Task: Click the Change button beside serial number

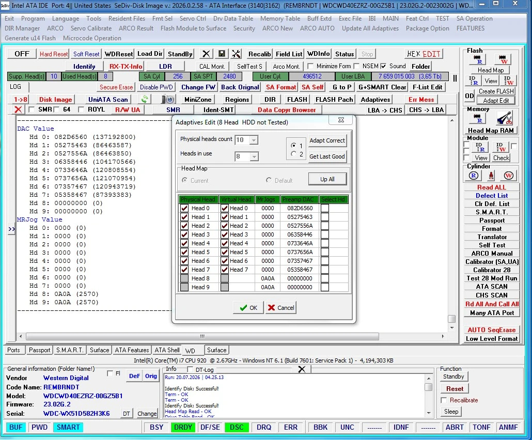Action: click(x=147, y=414)
